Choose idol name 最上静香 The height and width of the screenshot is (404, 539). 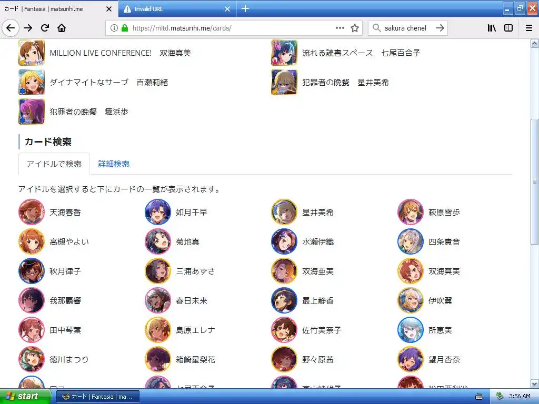click(x=318, y=301)
